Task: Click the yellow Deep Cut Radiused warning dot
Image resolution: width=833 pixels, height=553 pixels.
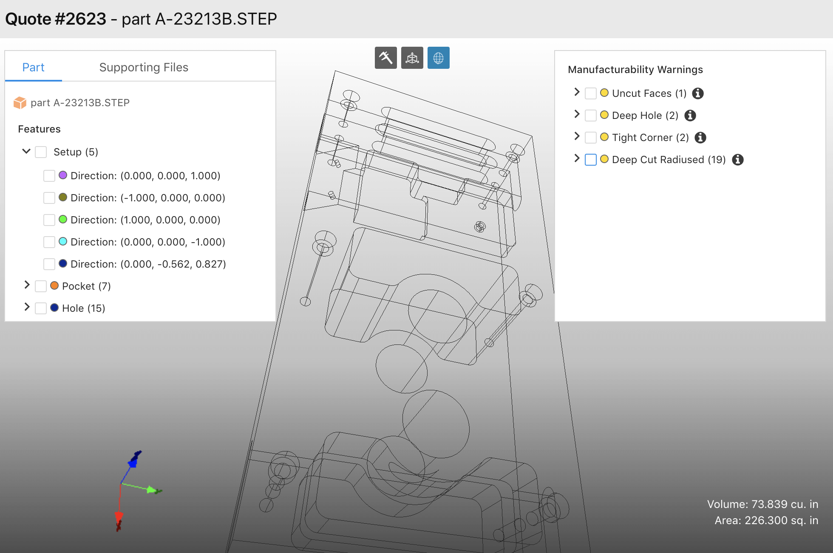Action: point(604,159)
